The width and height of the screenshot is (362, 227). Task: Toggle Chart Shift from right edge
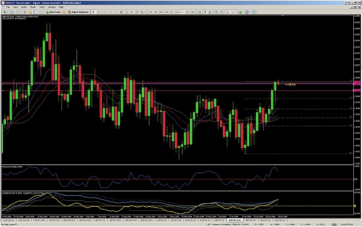pyautogui.click(x=233, y=12)
